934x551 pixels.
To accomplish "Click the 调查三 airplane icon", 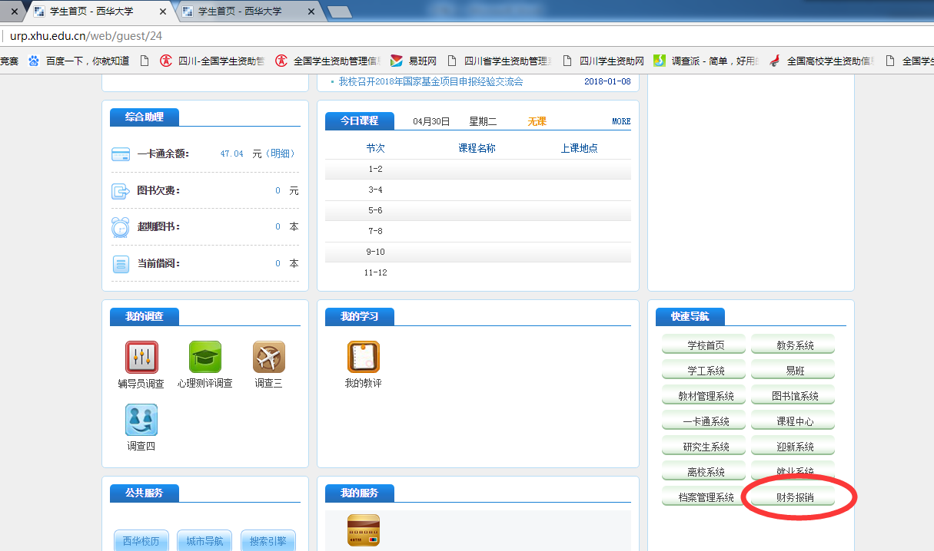I will coord(268,358).
